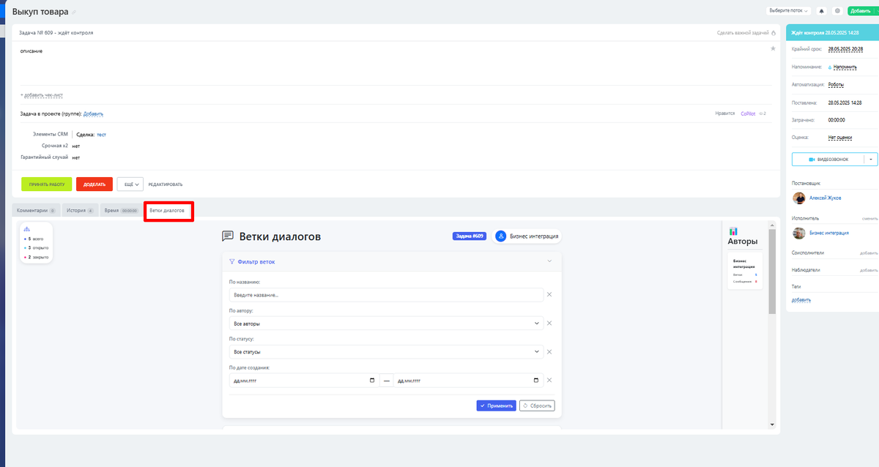Click the hierarchy icon in the branches stats card
The image size is (879, 467).
27,229
